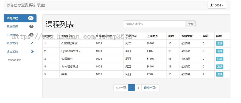Click 选课 for Python爬虫技巧
This screenshot has height=103, width=241.
tap(220, 51)
